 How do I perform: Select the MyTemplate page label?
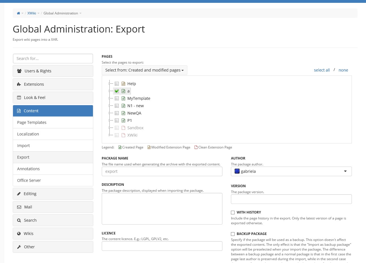139,98
